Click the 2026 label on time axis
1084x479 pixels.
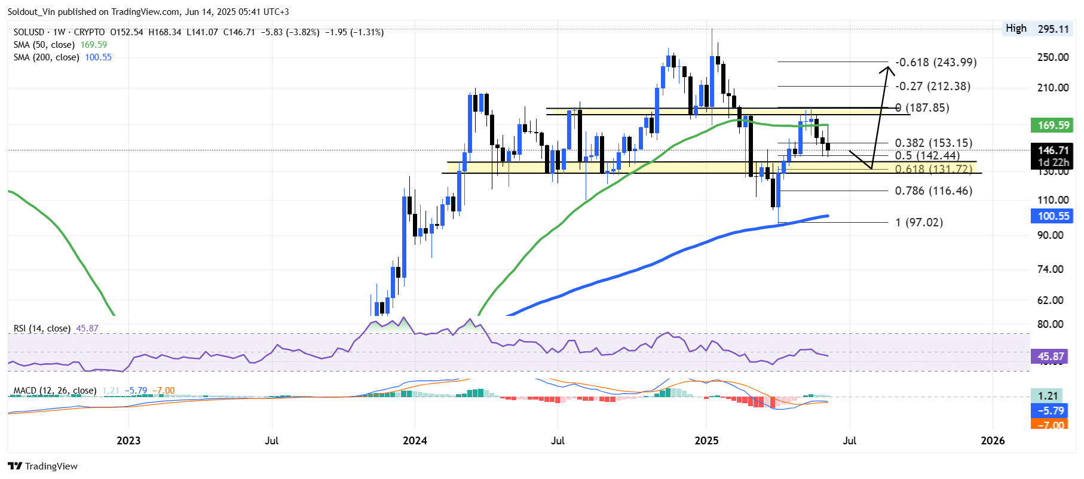[993, 441]
